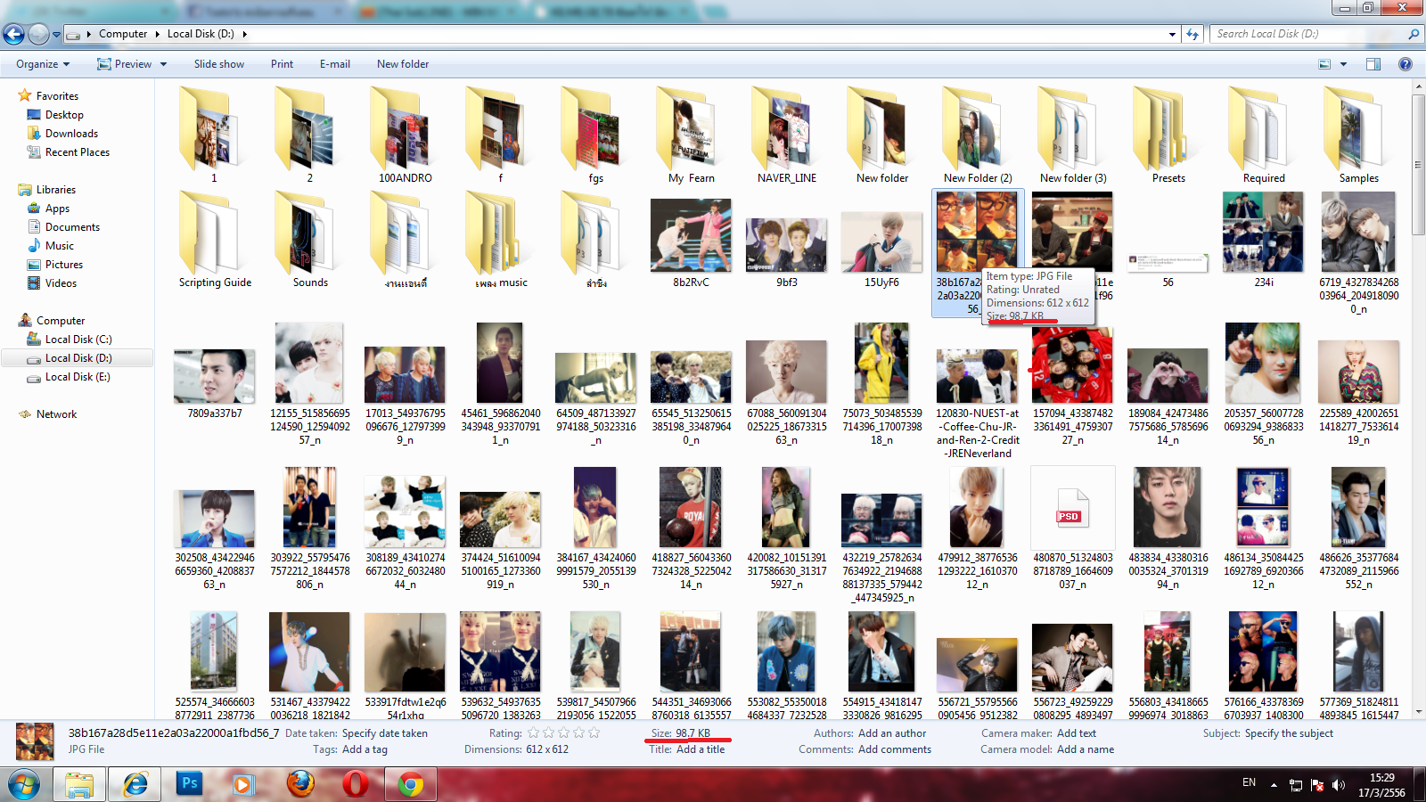
Task: Expand the Preview button dropdown arrow
Action: click(163, 64)
